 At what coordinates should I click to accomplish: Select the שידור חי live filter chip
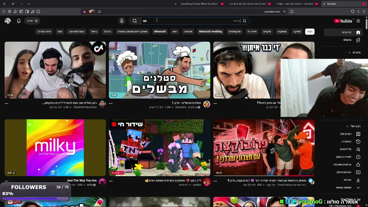click(x=252, y=32)
